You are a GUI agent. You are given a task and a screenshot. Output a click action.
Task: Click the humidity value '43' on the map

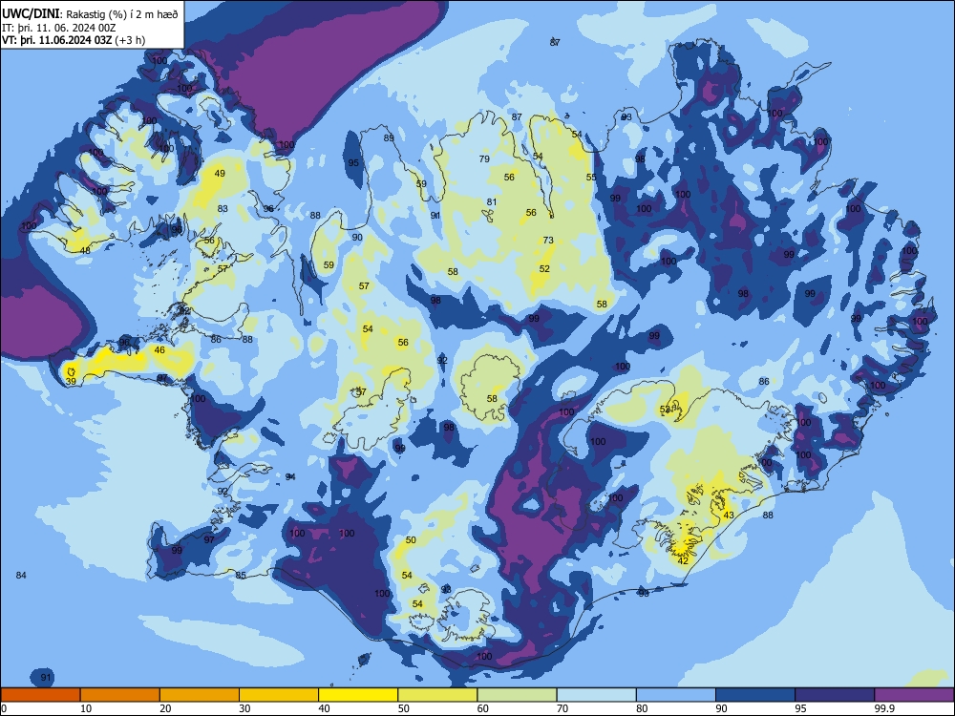coord(729,516)
